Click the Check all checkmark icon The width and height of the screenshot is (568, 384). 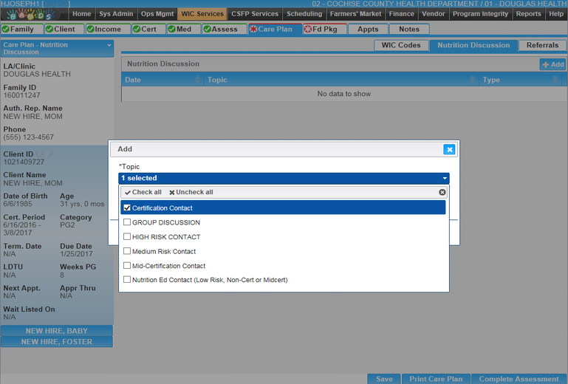pyautogui.click(x=128, y=192)
